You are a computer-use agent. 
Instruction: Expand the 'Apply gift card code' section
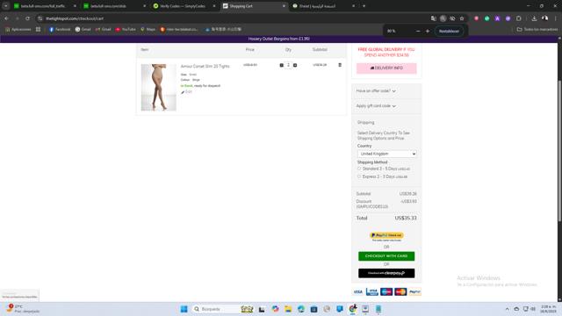(376, 106)
